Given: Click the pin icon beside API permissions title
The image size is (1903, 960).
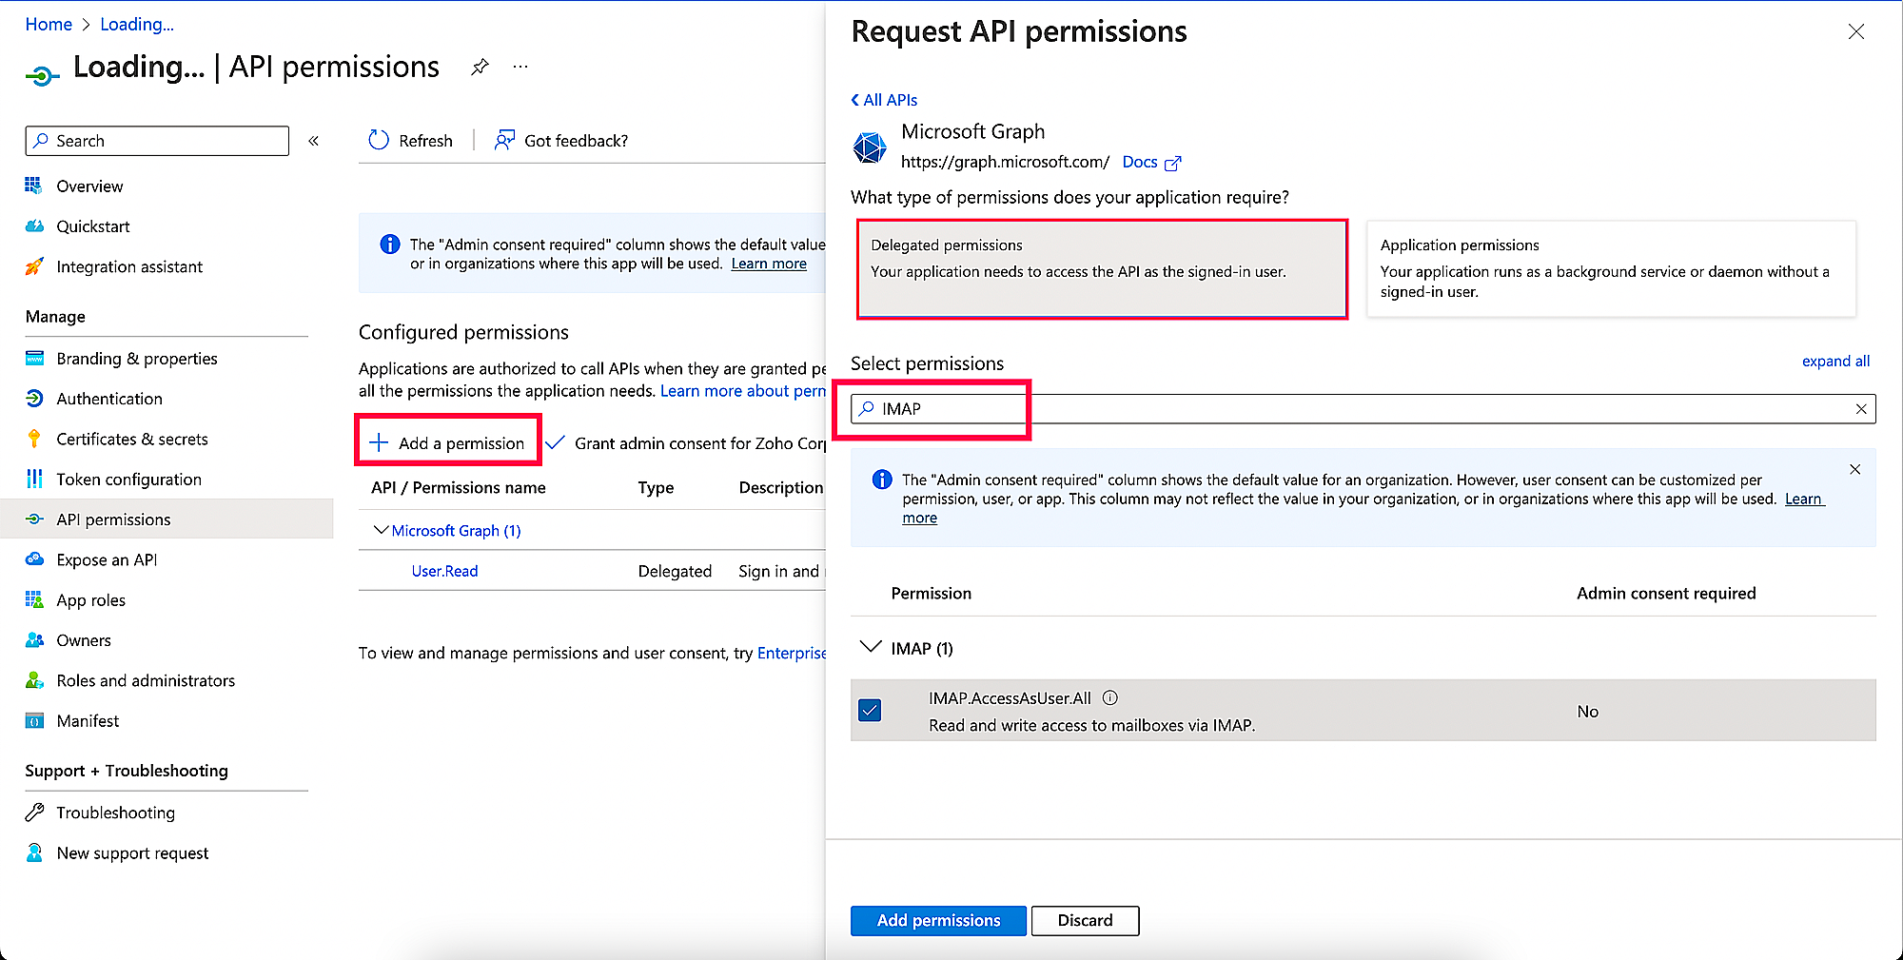Looking at the screenshot, I should point(480,68).
